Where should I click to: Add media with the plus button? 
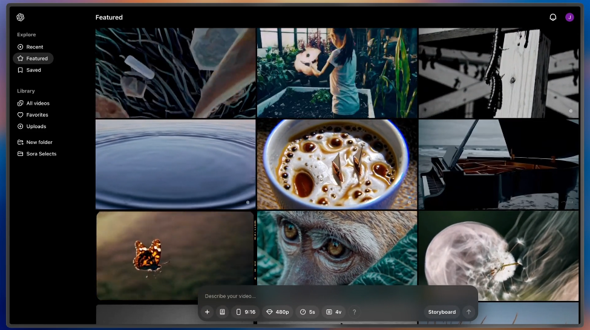click(207, 312)
